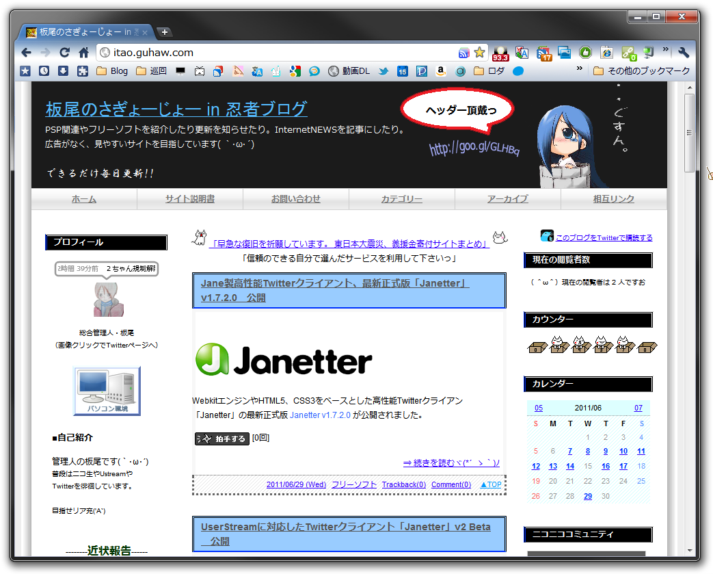The height and width of the screenshot is (574, 713).
Task: Open the extension showing 93.3 badge
Action: pos(500,53)
